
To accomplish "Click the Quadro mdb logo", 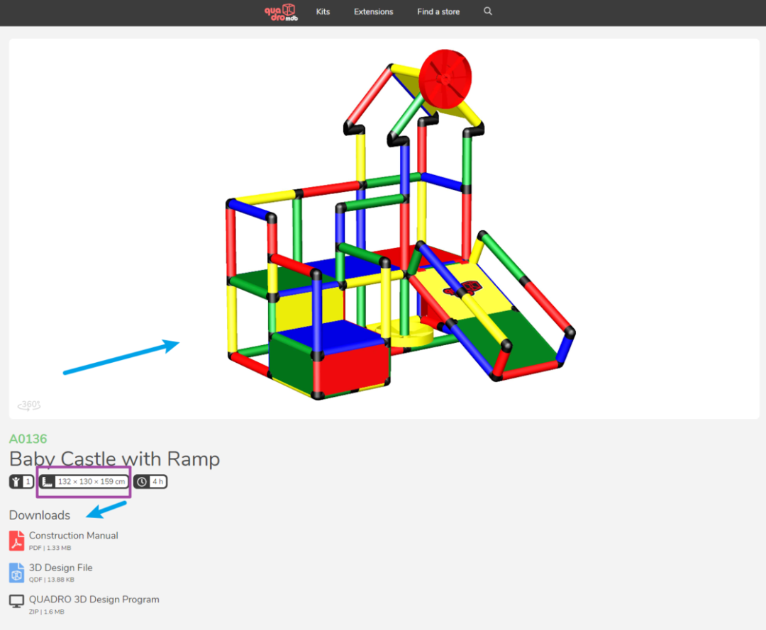I will [281, 12].
